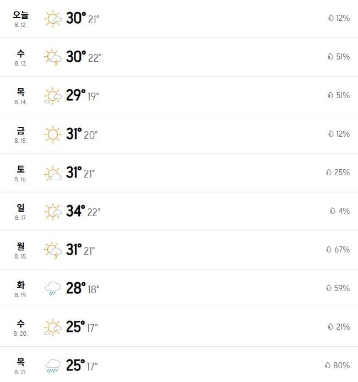Click the 29° temperature on Thursday 8.14

pyautogui.click(x=76, y=95)
